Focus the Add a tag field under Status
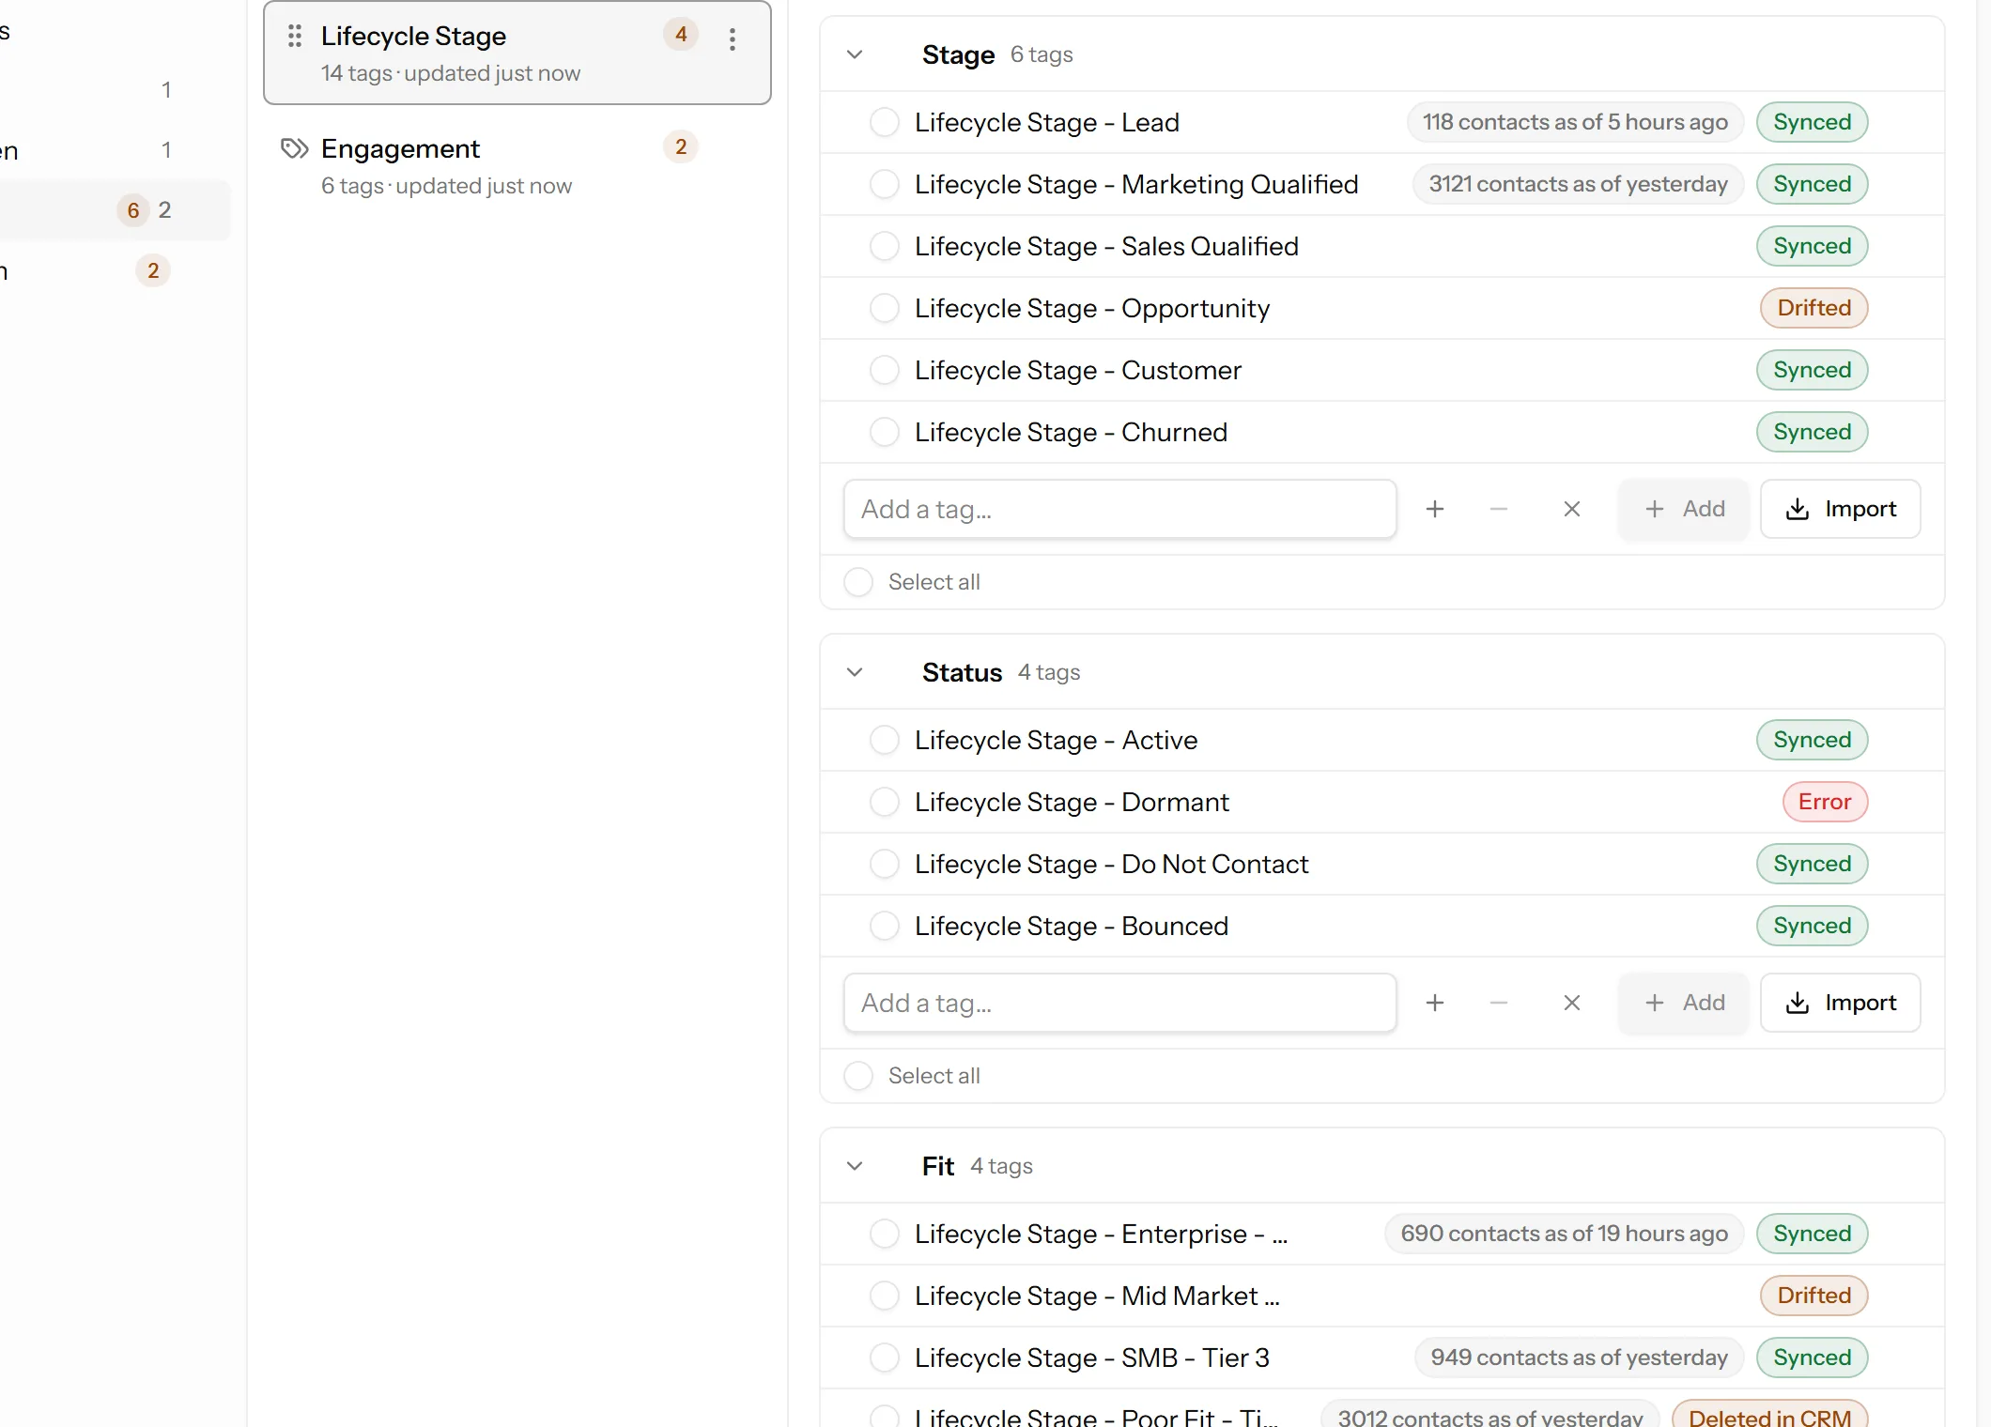Viewport: 1991px width, 1427px height. point(1120,1003)
